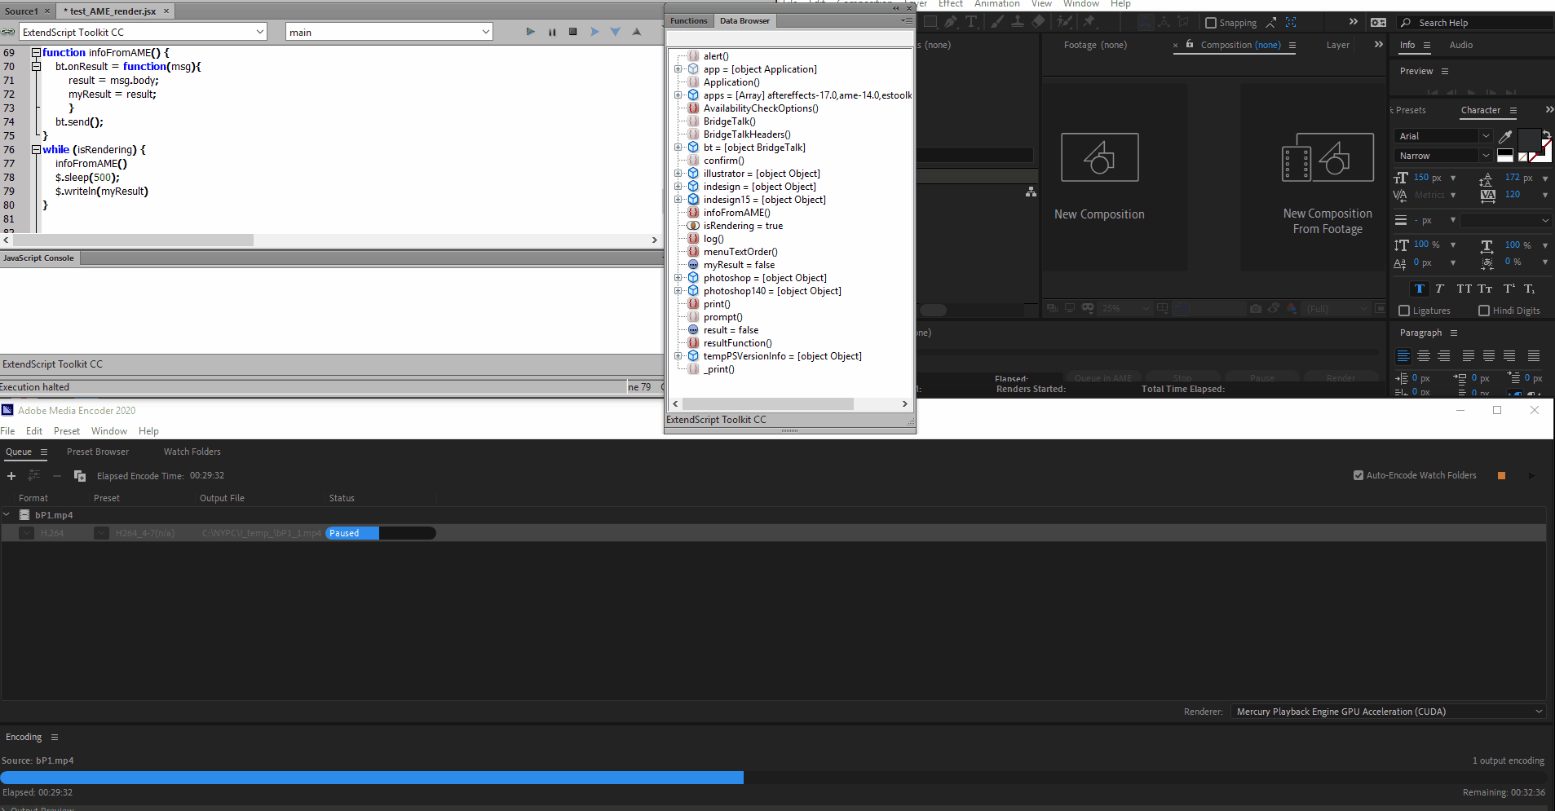
Task: Toggle Small Caps in Character panel
Action: [1485, 289]
